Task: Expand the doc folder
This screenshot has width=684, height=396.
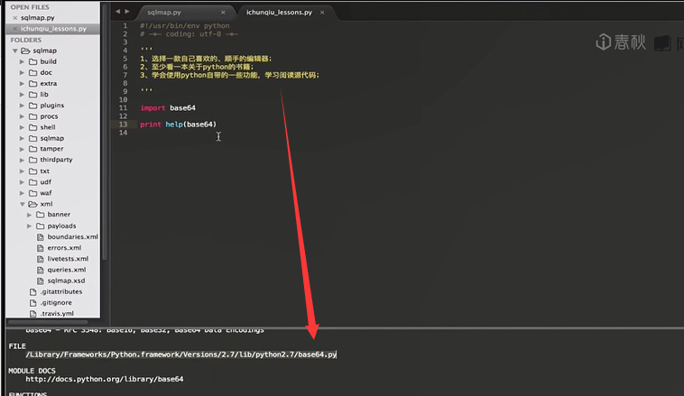Action: 22,72
